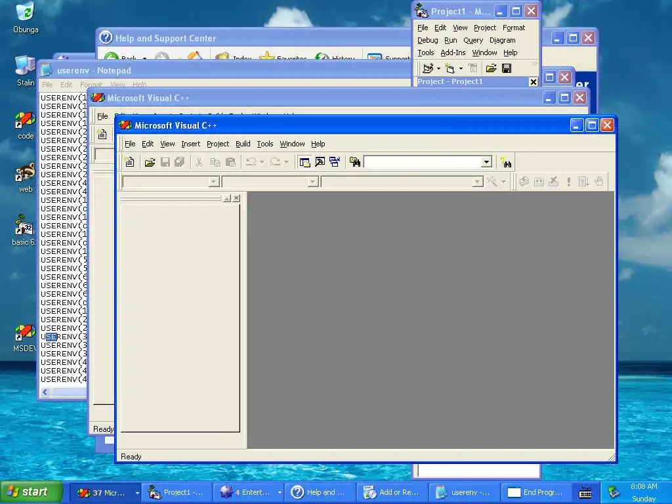Open the Insert menu
Image resolution: width=672 pixels, height=504 pixels.
[x=190, y=144]
